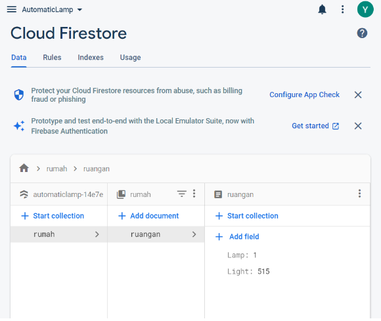
Task: Expand chevron on rumah collection row
Action: click(97, 234)
